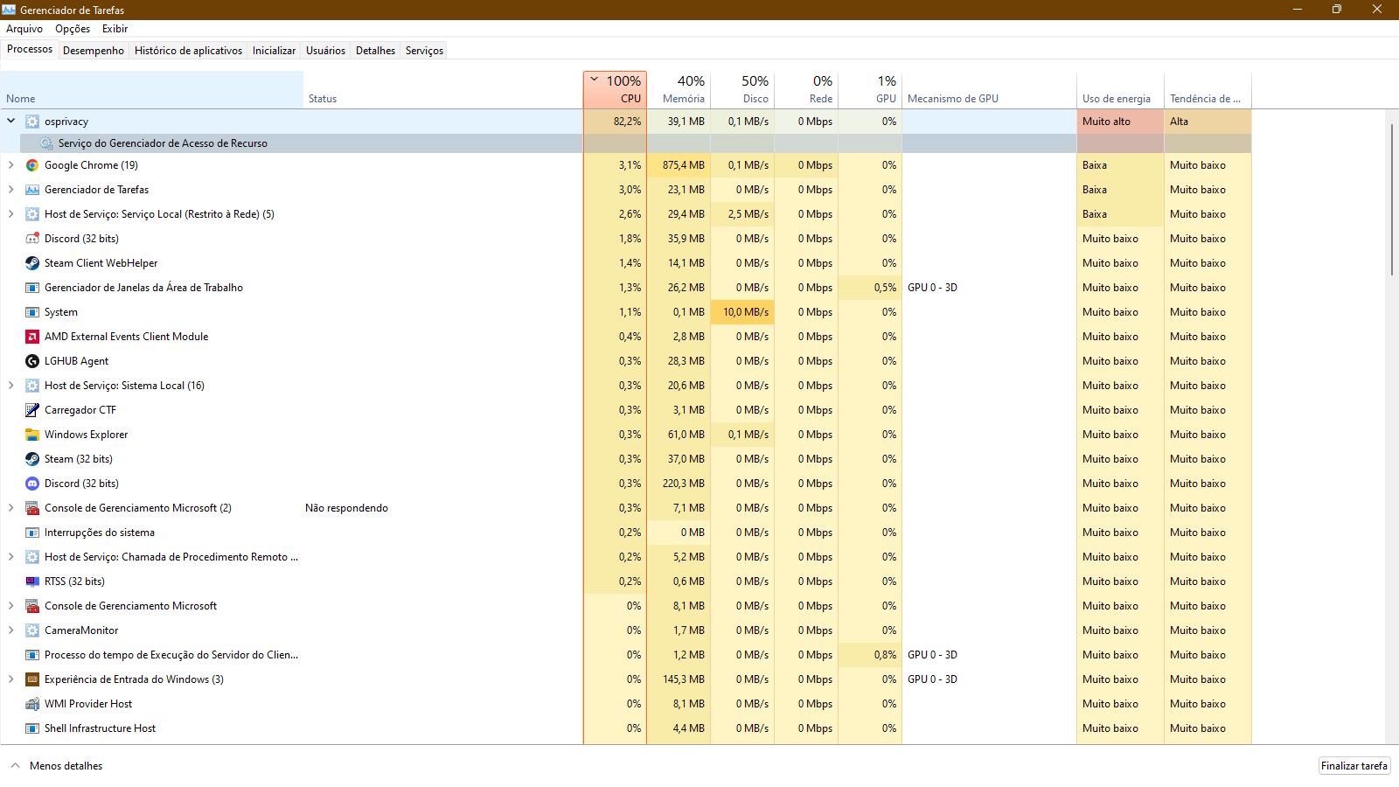1399x787 pixels.
Task: Click the Experiência de Entrada do Windows icon
Action: [32, 679]
